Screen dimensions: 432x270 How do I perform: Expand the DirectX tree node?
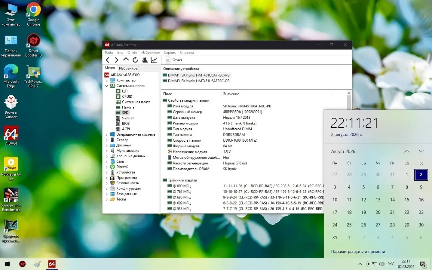pos(107,167)
